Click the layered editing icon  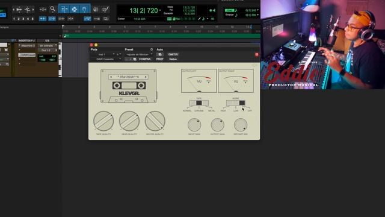pos(106,19)
